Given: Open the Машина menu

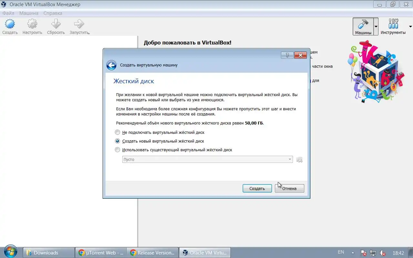Looking at the screenshot, I should point(29,13).
